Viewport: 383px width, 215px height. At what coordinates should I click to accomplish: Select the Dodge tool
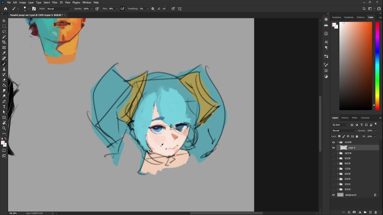(4, 96)
